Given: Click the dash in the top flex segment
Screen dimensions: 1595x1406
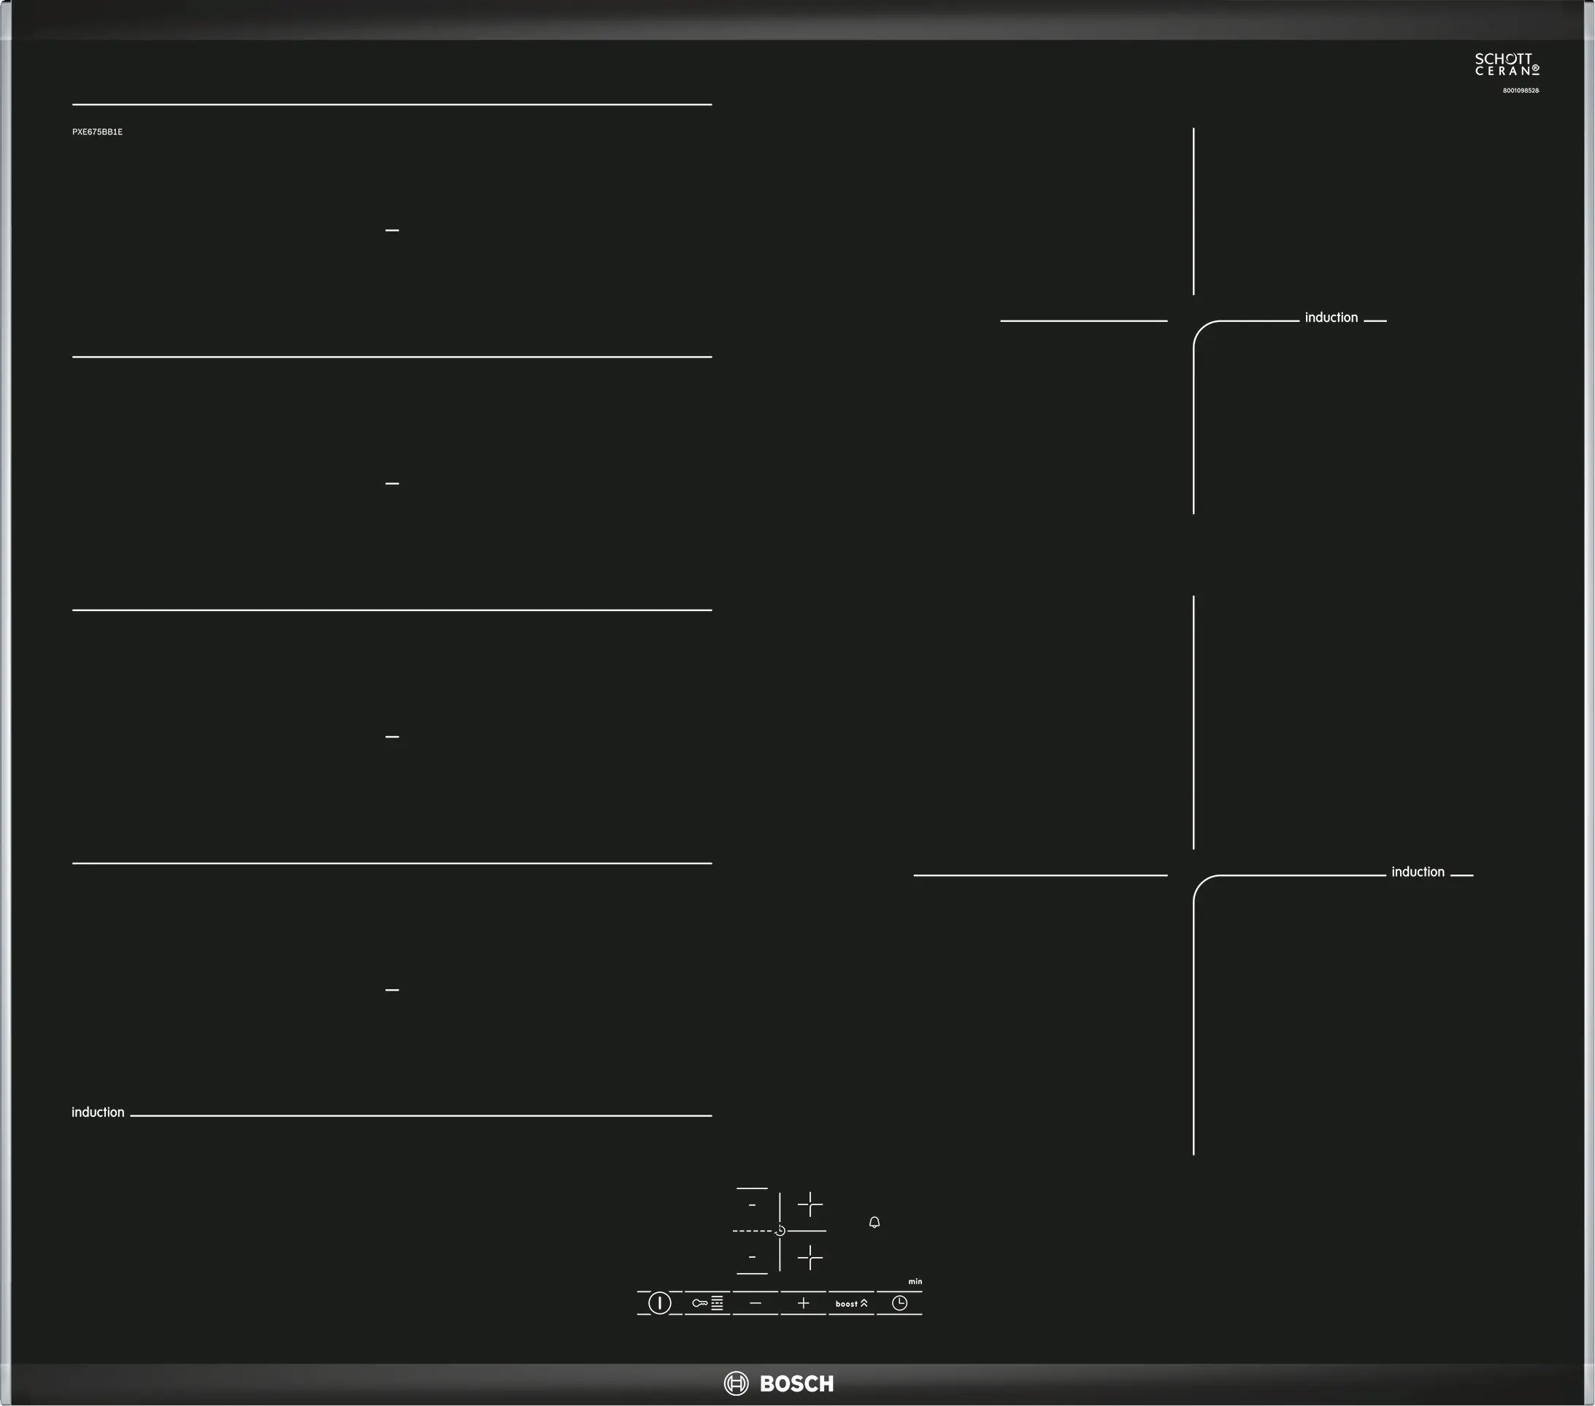Looking at the screenshot, I should 393,230.
